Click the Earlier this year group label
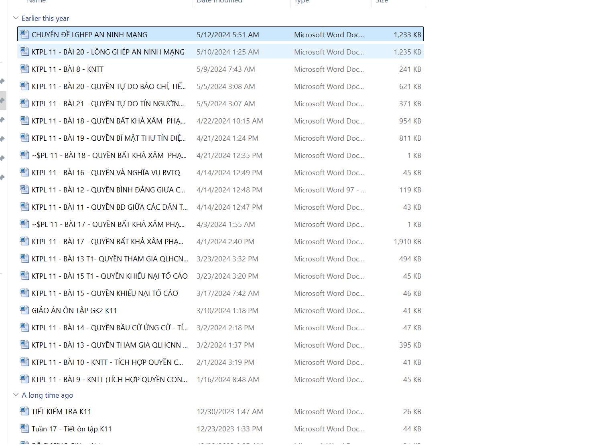Viewport: 597px width, 445px height. pyautogui.click(x=45, y=18)
